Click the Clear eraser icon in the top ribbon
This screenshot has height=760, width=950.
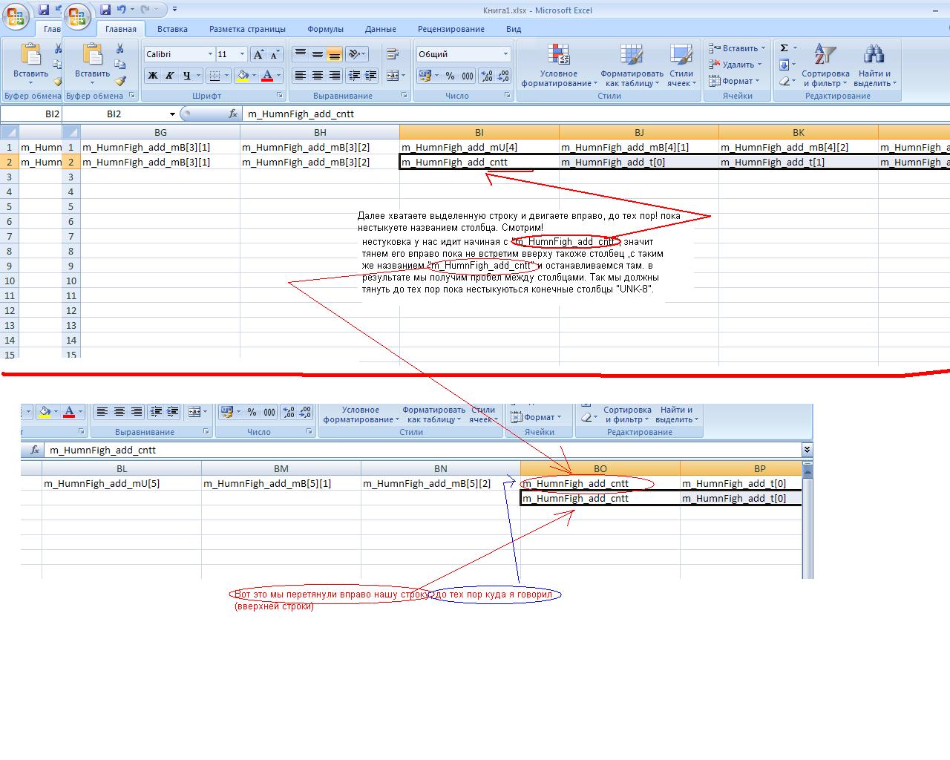784,81
